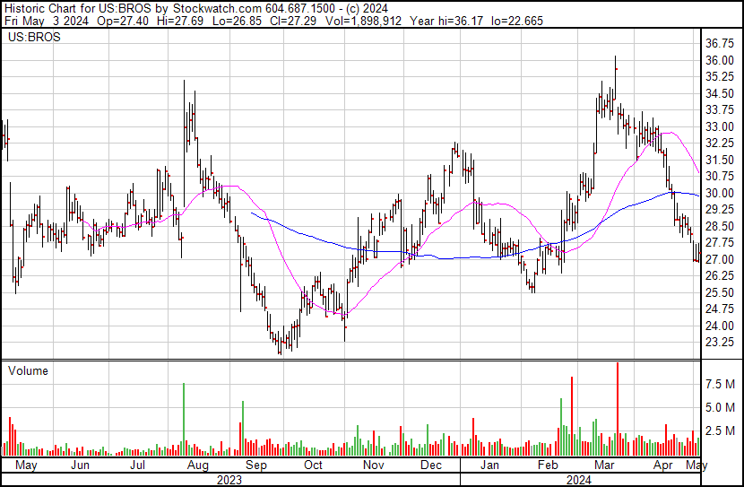The image size is (744, 487).
Task: Click the 'Volume' panel label
Action: [x=28, y=370]
